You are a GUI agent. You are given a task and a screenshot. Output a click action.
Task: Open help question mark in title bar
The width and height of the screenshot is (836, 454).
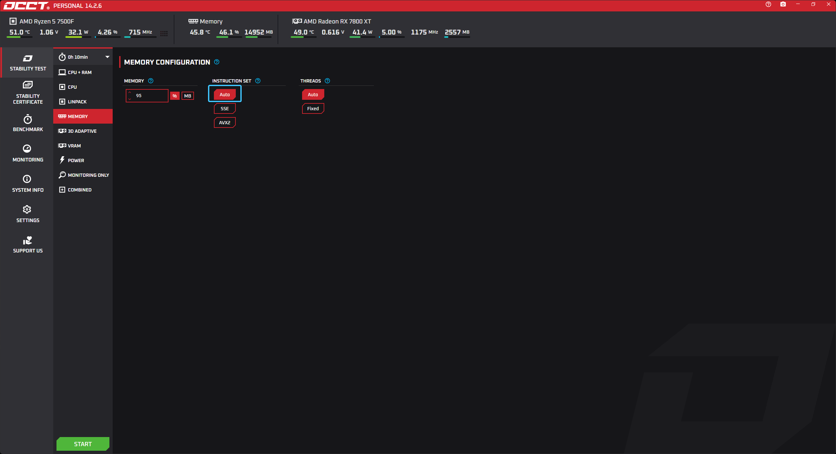coord(768,4)
